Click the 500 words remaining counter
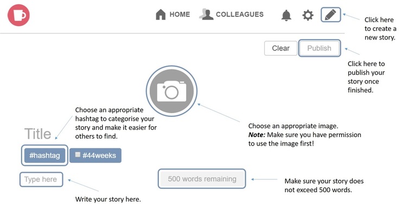 (202, 179)
